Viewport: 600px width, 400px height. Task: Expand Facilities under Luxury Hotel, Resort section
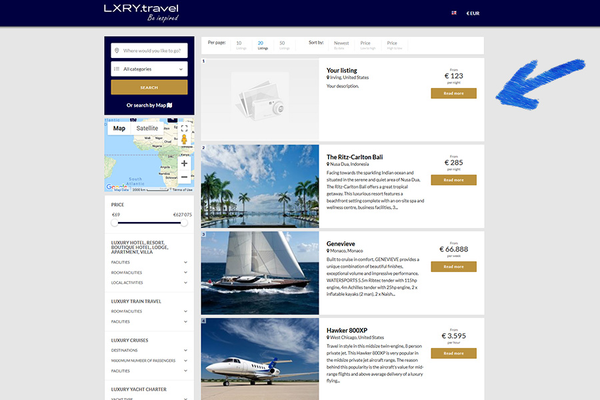[149, 263]
